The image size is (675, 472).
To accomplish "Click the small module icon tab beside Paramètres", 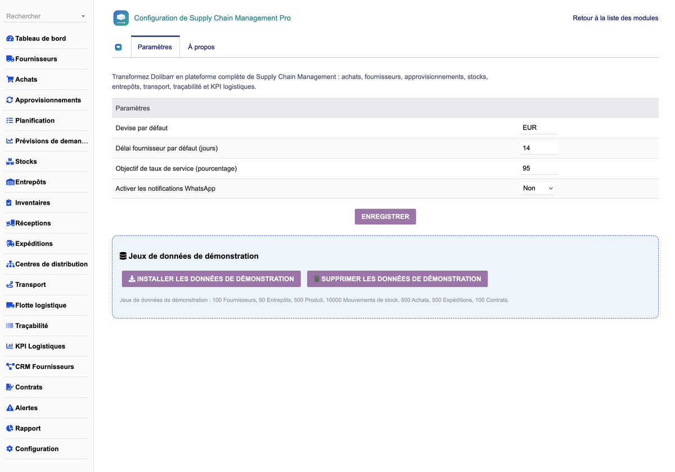I will [x=118, y=47].
